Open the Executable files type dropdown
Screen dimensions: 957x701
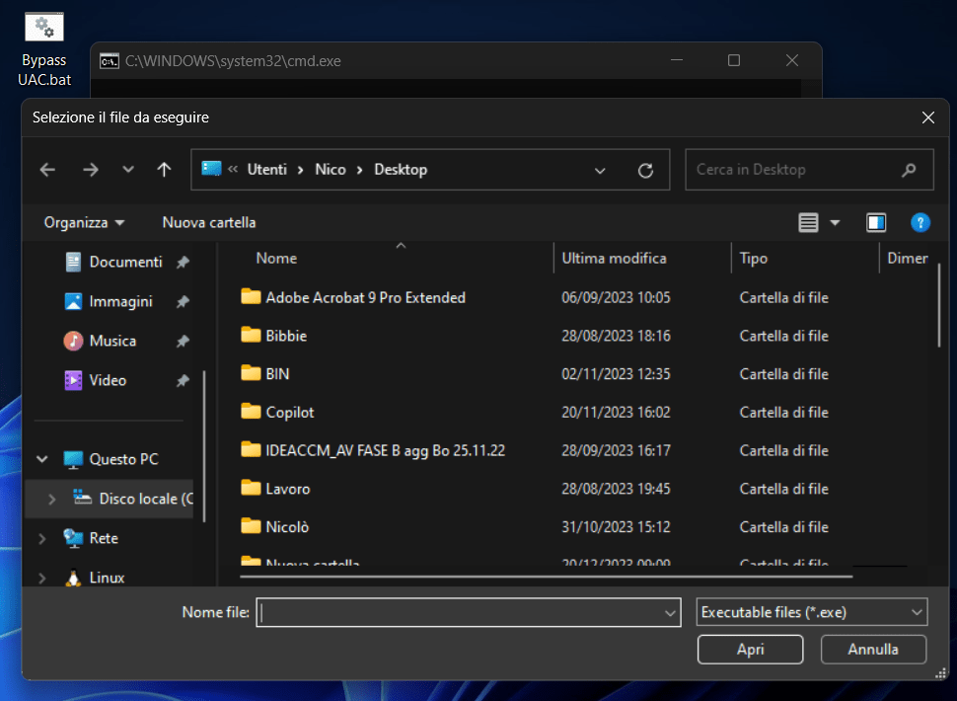(x=811, y=612)
